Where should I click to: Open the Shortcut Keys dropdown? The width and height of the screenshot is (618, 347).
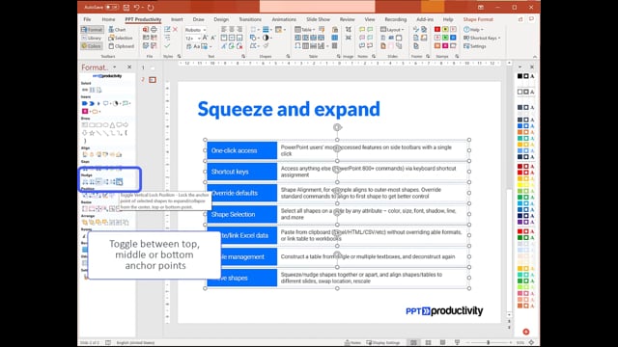coord(482,38)
